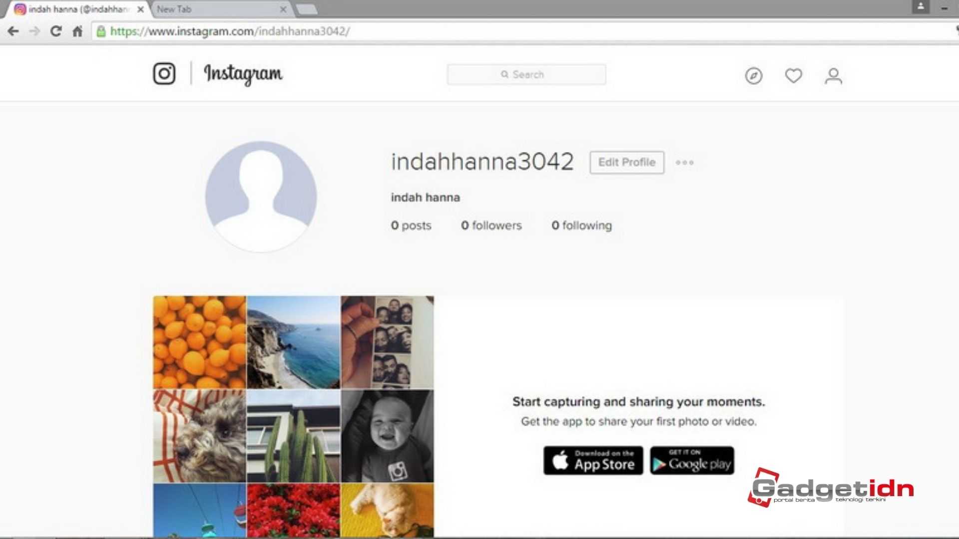
Task: Open Get it on Google Play icon
Action: click(692, 461)
